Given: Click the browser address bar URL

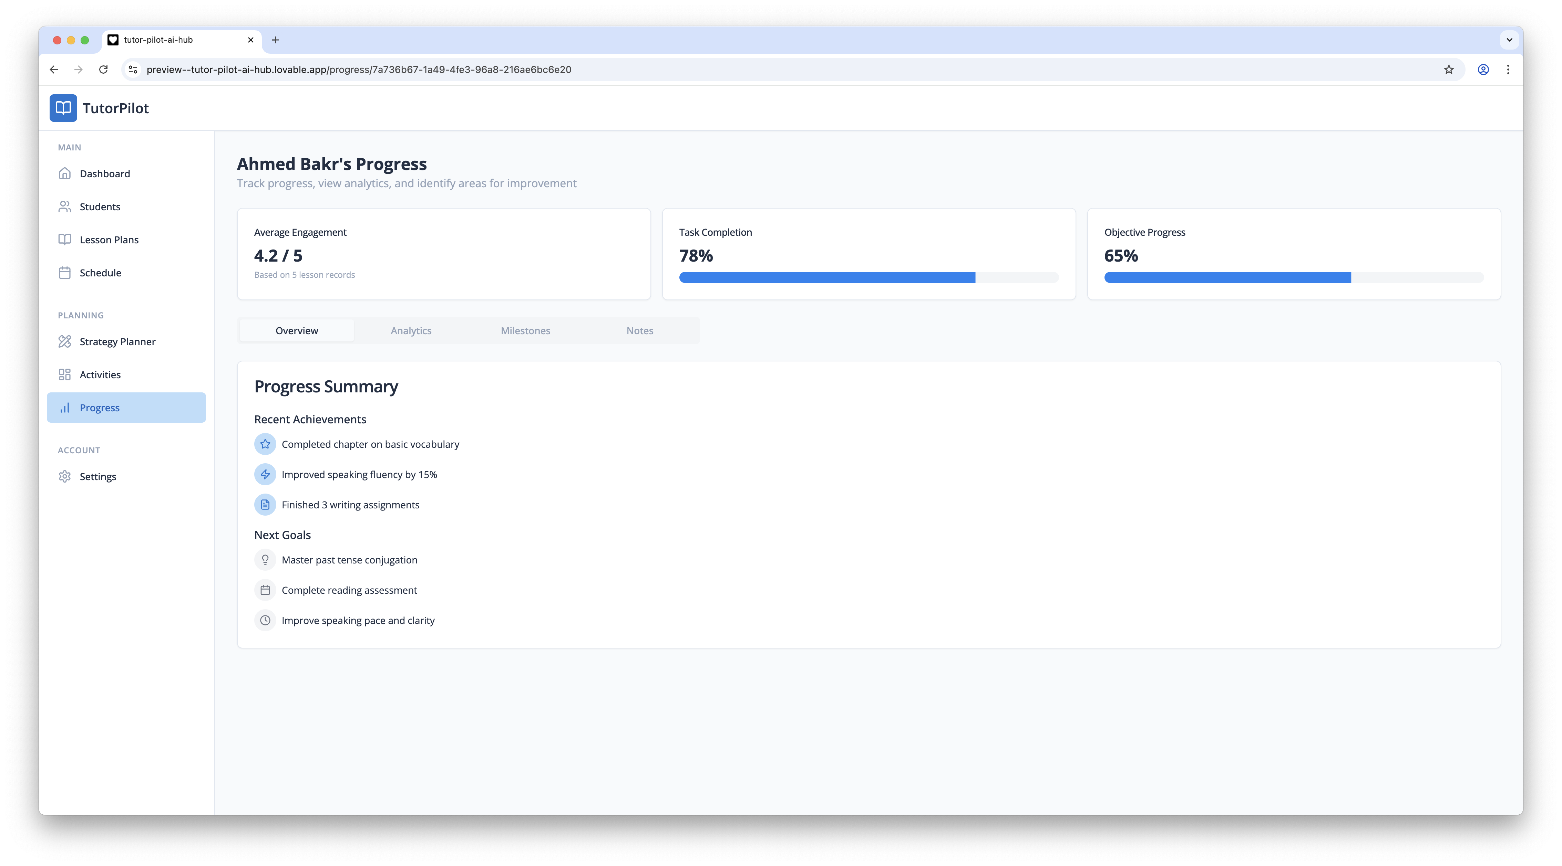Looking at the screenshot, I should 358,70.
